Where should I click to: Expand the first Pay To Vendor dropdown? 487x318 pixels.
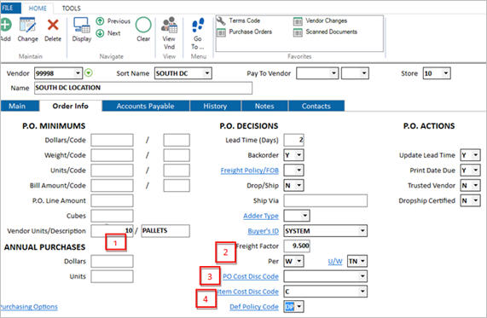(333, 73)
